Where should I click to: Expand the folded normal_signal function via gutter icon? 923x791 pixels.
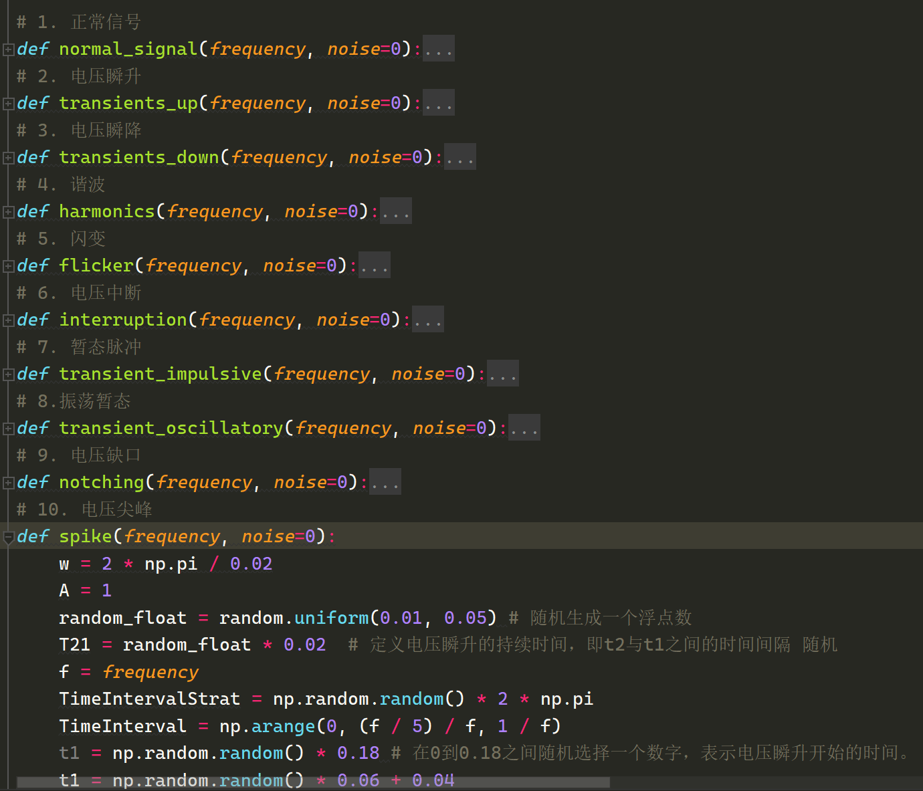coord(8,49)
